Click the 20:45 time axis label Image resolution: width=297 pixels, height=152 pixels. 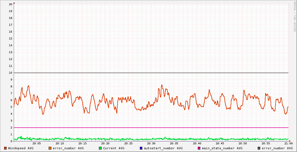(x=220, y=143)
